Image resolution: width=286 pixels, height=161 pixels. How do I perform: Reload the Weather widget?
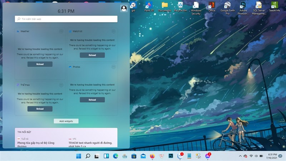[x=40, y=64]
